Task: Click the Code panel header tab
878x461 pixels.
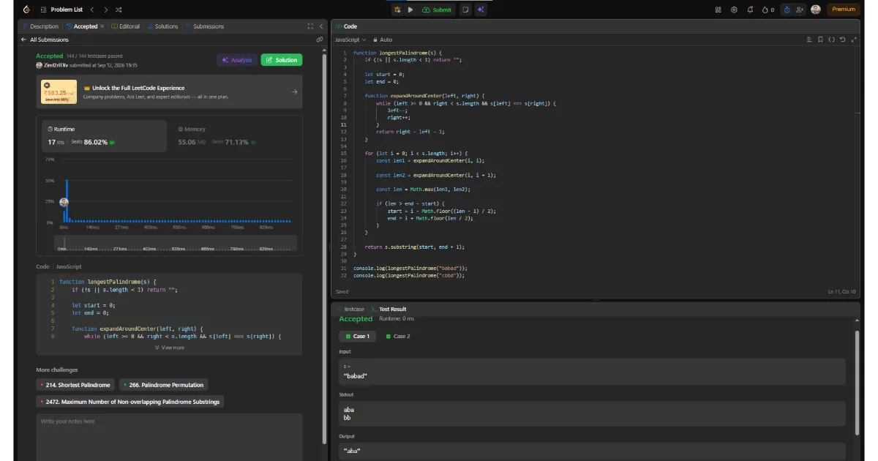Action: tap(346, 26)
